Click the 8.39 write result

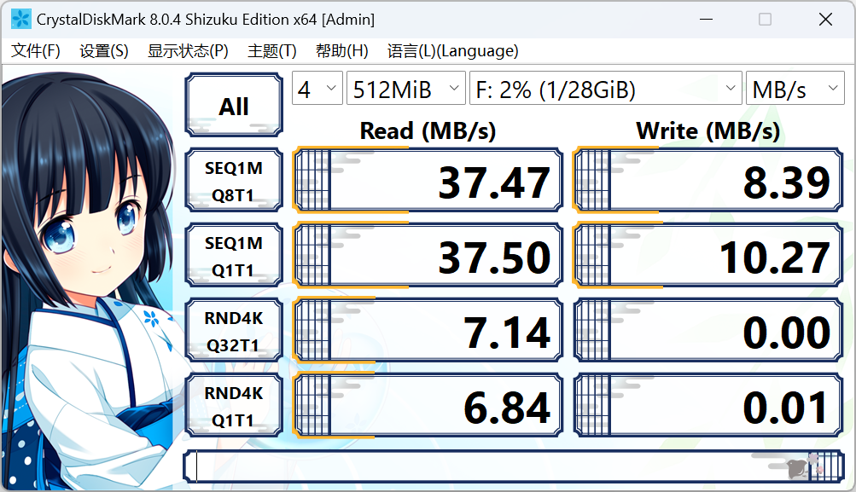708,180
